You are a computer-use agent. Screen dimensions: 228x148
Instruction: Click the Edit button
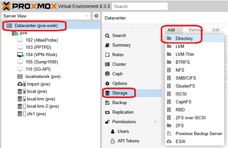pyautogui.click(x=216, y=30)
